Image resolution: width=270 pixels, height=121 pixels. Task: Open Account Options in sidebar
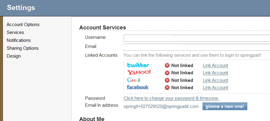pos(23,25)
